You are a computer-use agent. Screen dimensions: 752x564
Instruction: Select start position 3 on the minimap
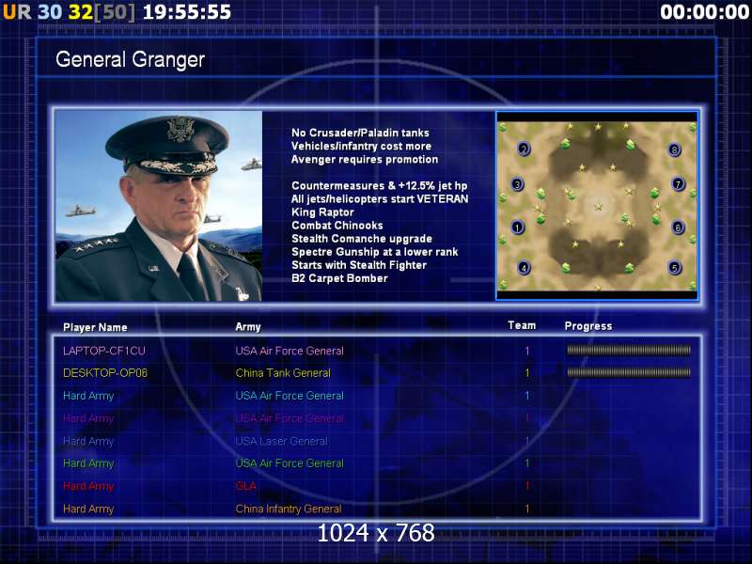pyautogui.click(x=517, y=184)
